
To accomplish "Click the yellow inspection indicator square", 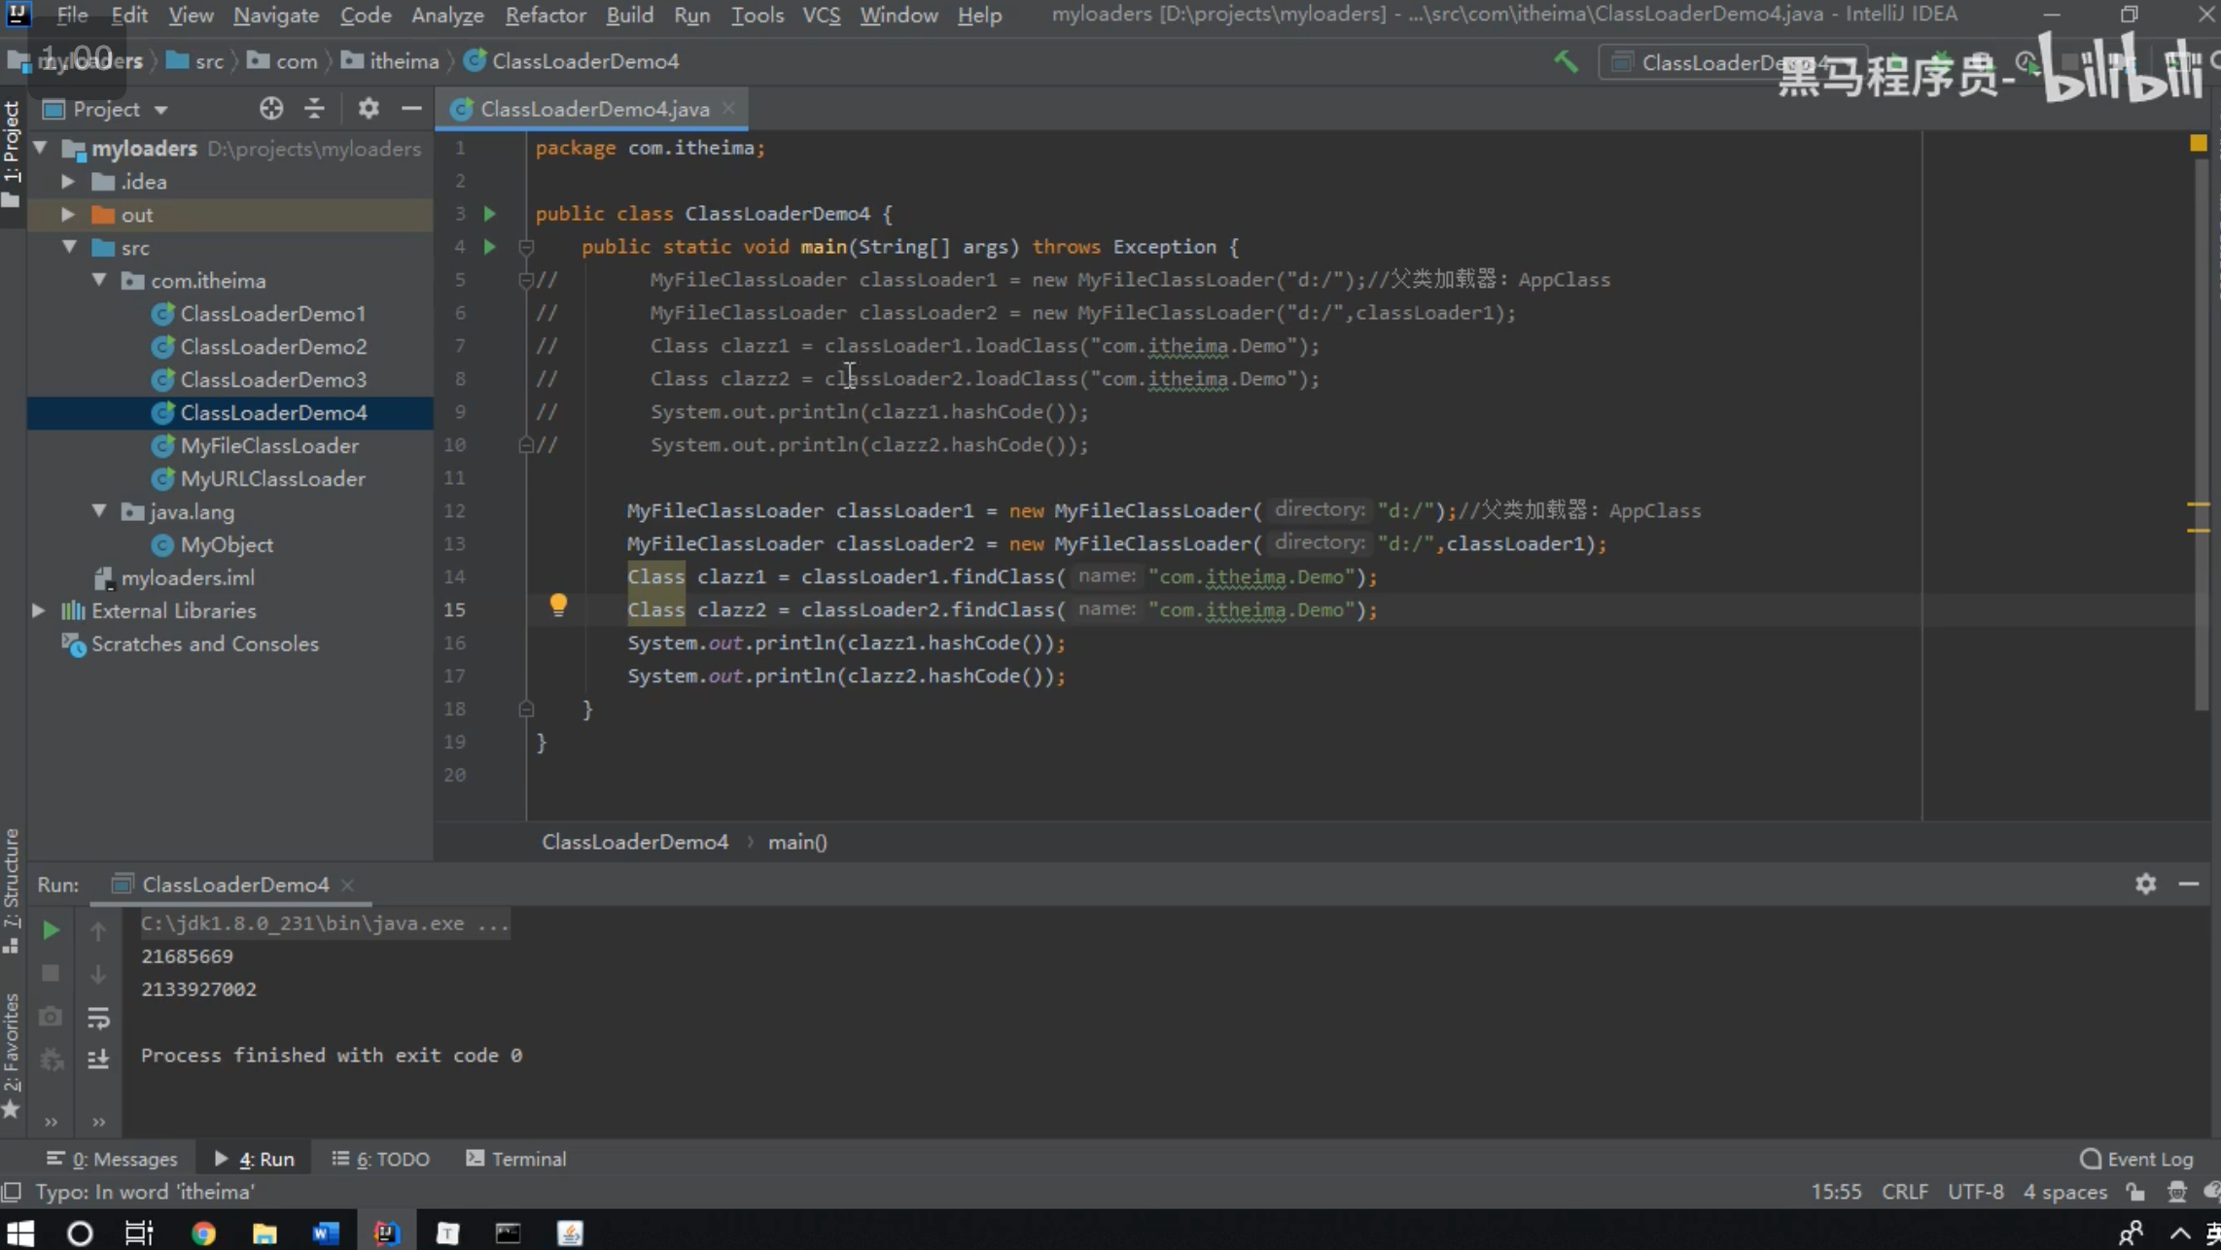I will pos(2198,143).
